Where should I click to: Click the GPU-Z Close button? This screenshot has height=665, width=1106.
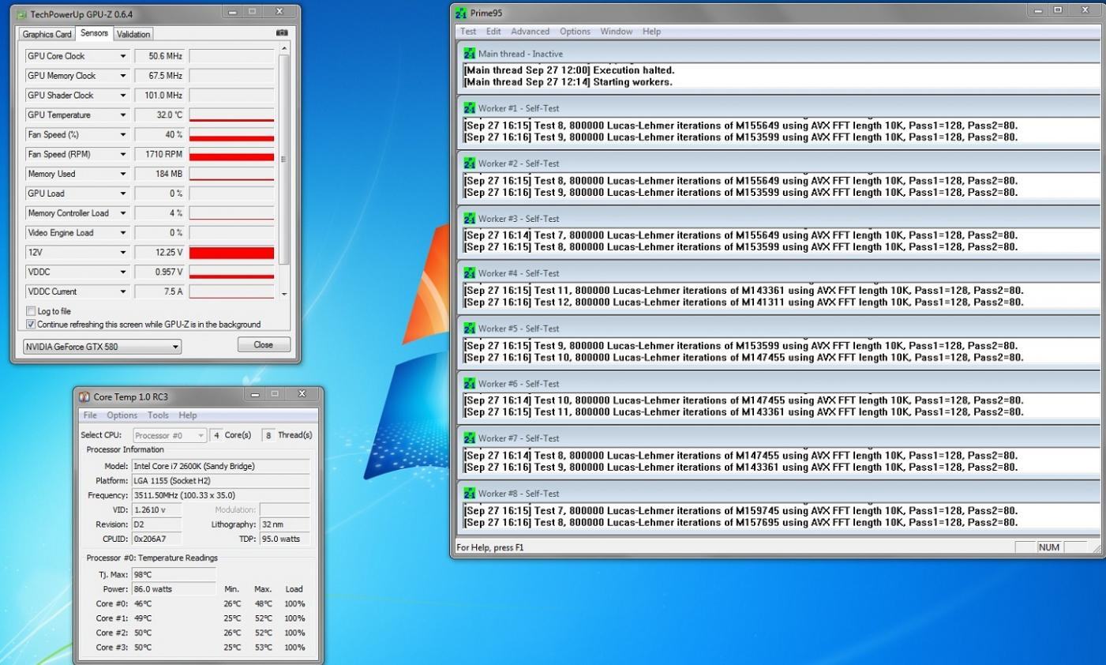pos(264,345)
